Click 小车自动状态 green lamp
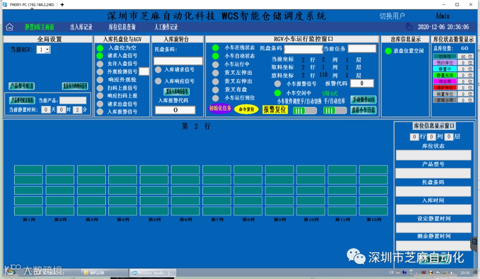The width and height of the screenshot is (480, 279). (x=216, y=56)
